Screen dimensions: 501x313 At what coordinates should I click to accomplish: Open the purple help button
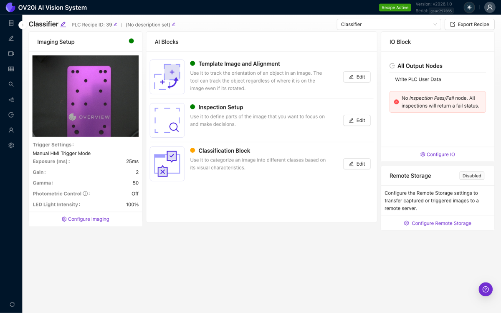[x=485, y=289]
